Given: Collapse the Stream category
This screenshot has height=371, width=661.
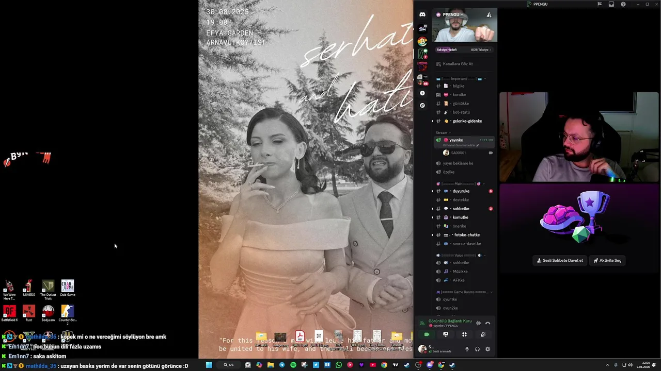Looking at the screenshot, I should [443, 133].
